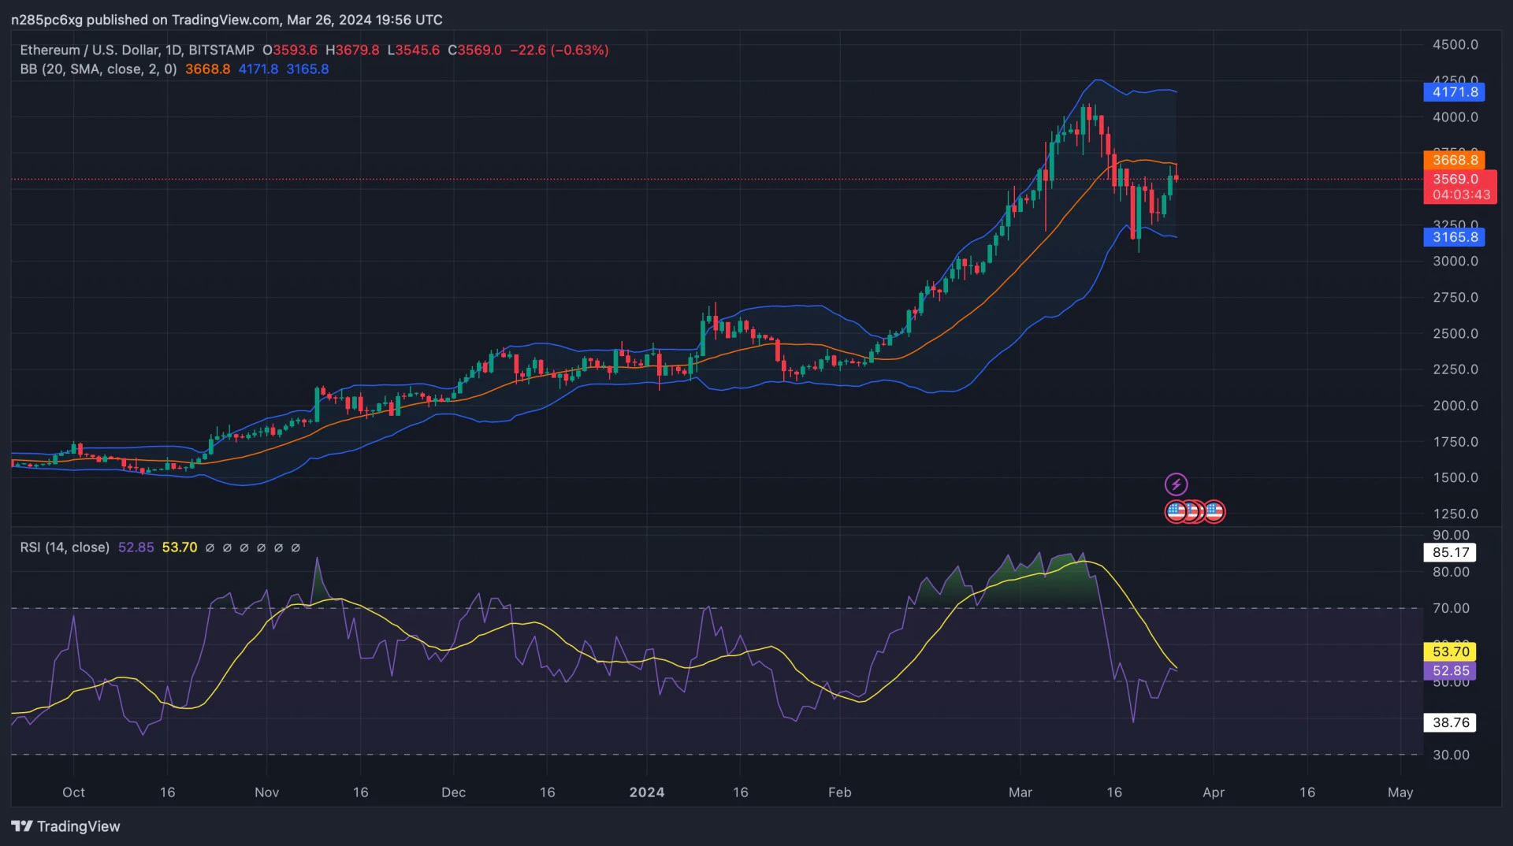Click the Mar label on the time axis

(1020, 792)
